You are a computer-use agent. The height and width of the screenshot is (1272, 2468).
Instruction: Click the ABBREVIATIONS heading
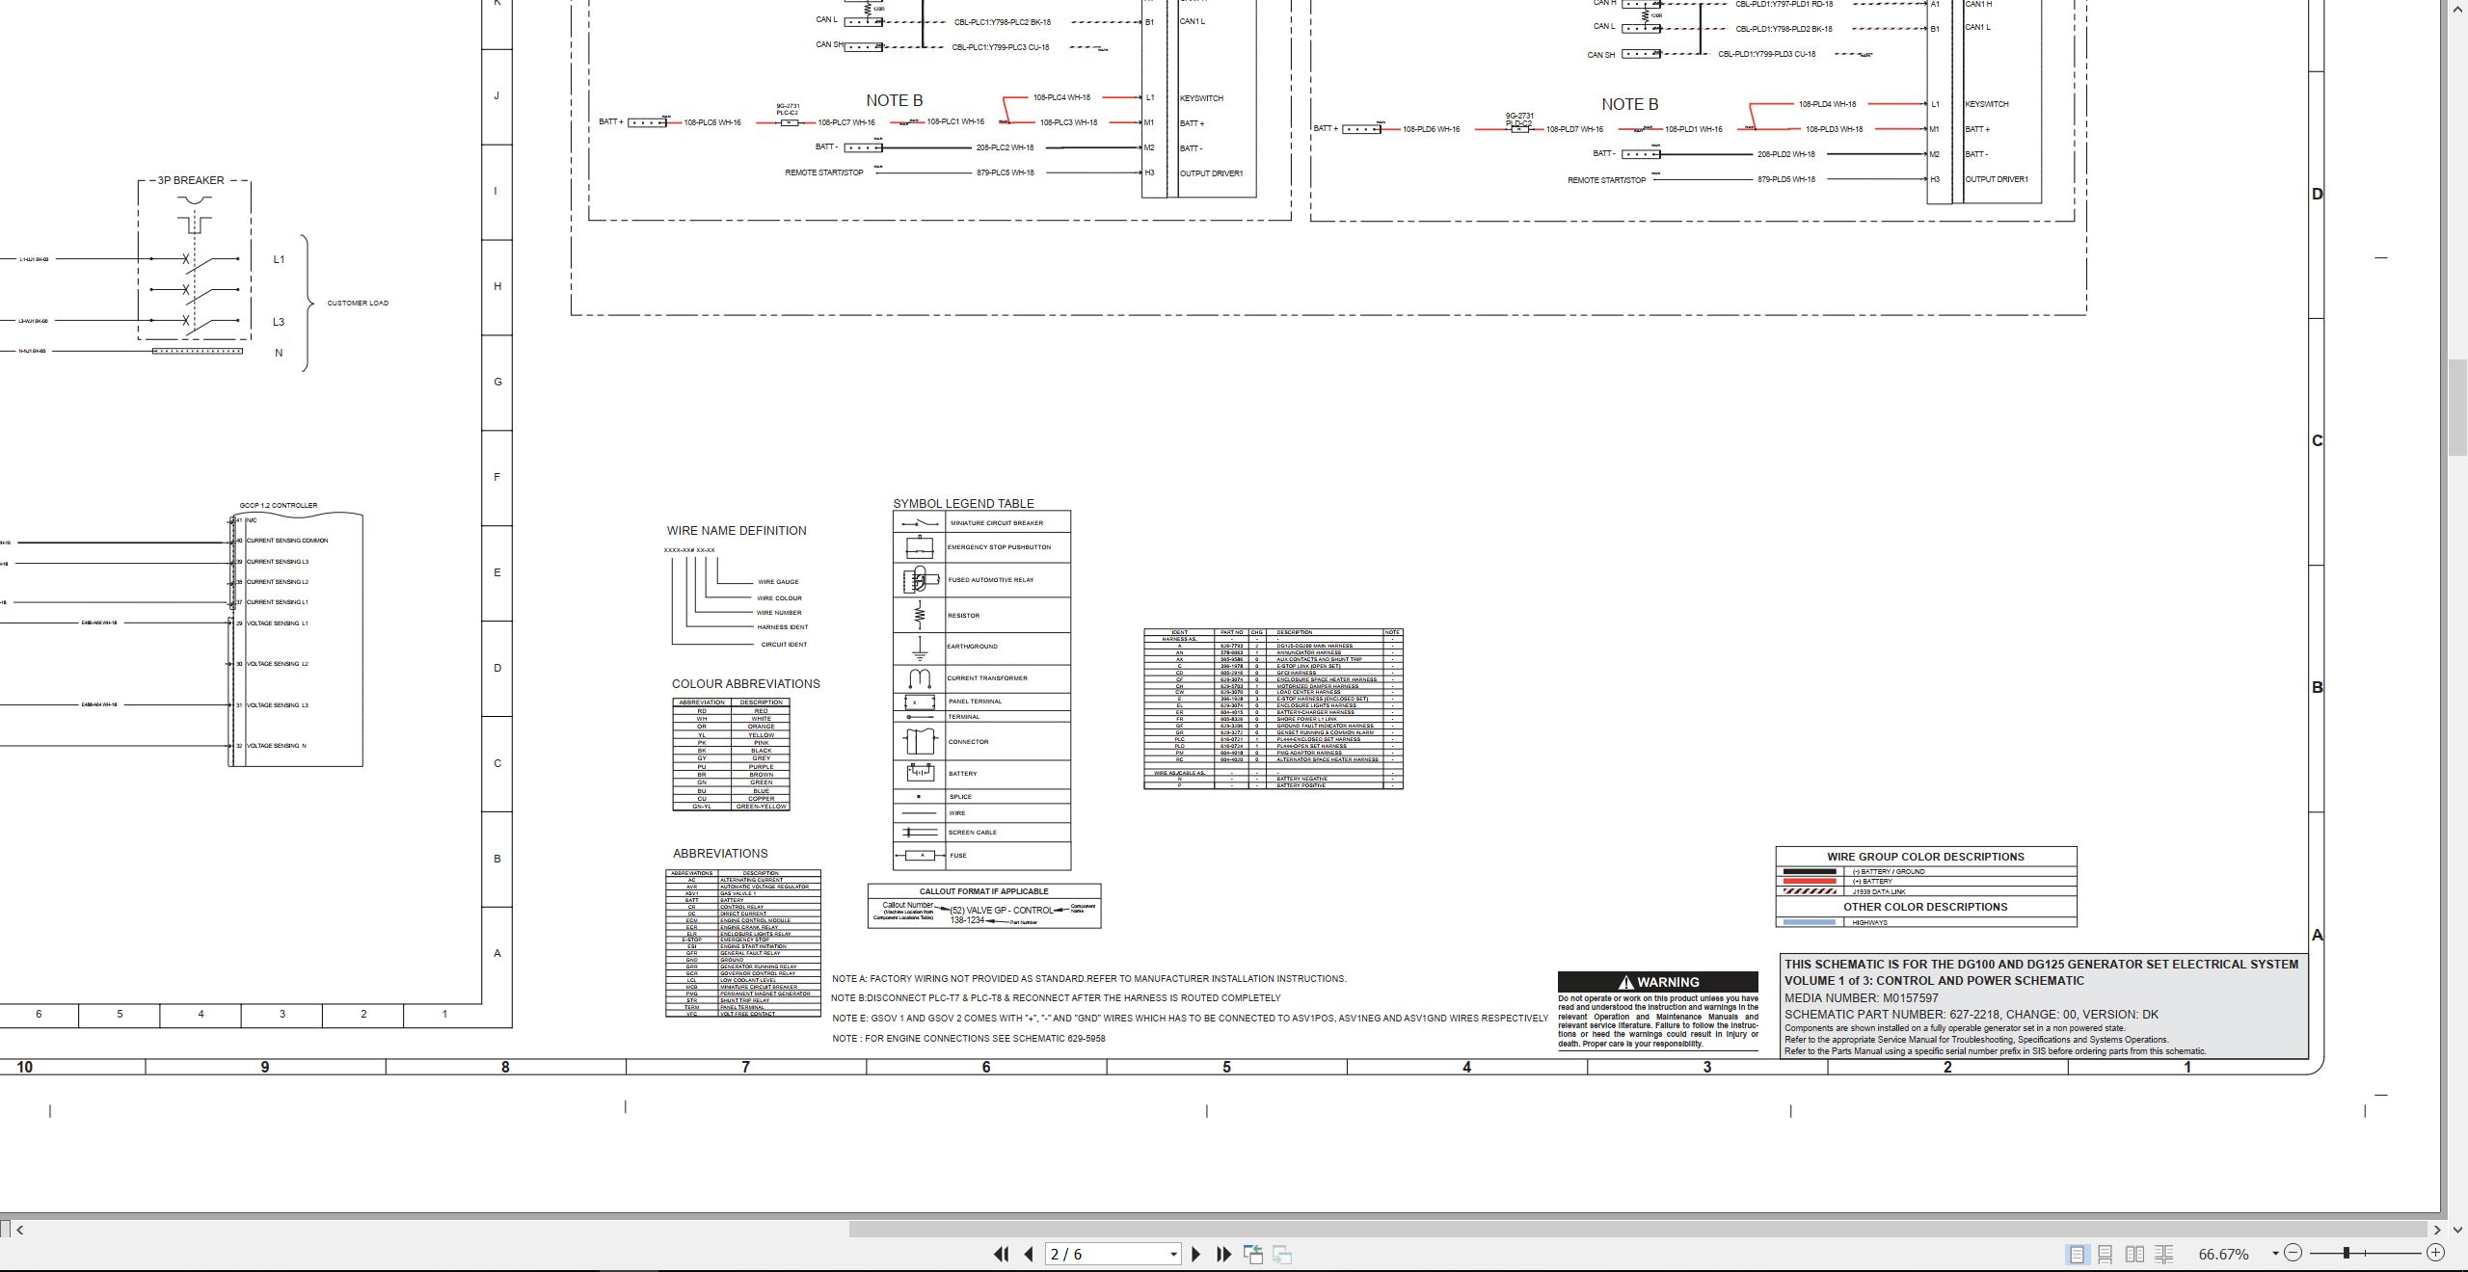point(720,853)
